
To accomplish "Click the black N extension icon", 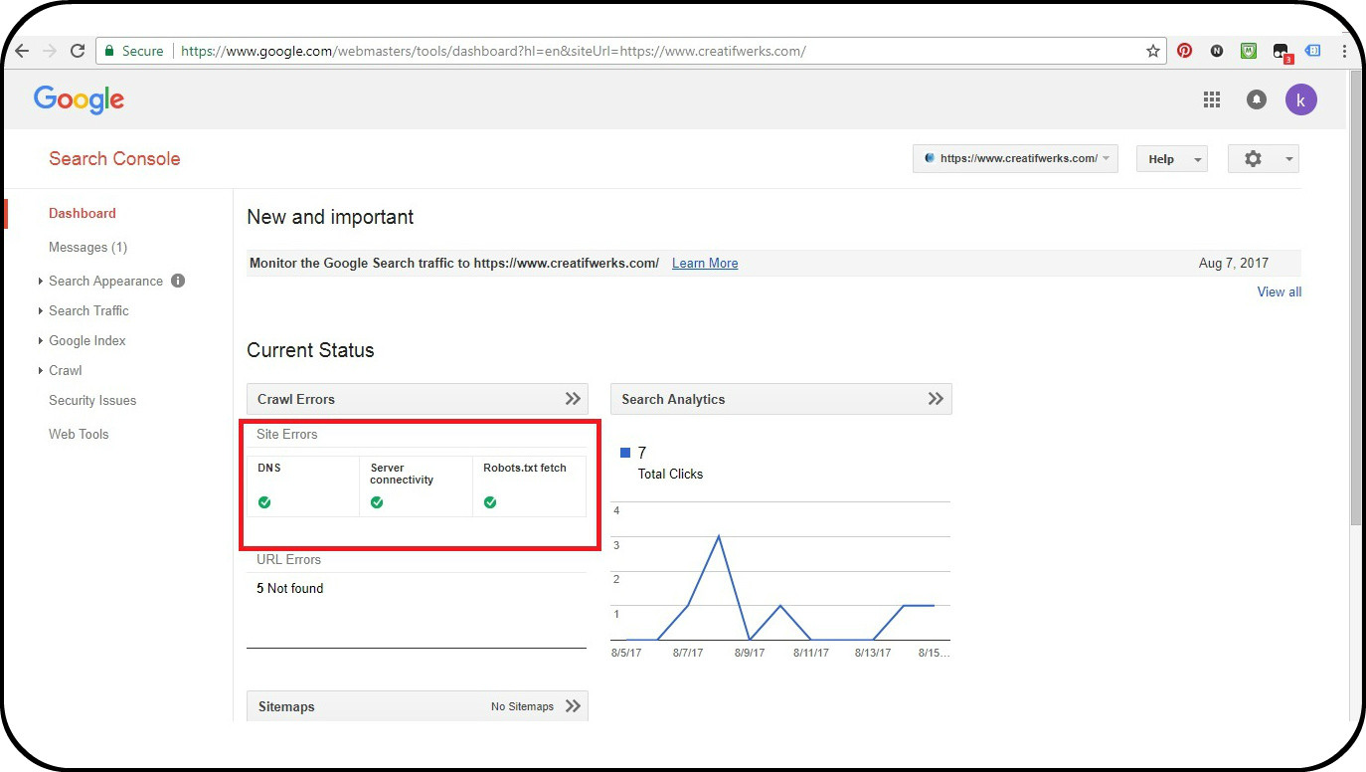I will click(x=1216, y=51).
